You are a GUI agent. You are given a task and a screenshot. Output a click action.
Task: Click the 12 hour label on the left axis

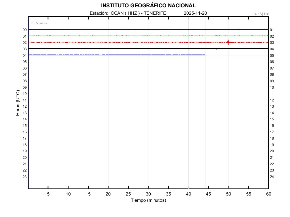(x=25, y=107)
